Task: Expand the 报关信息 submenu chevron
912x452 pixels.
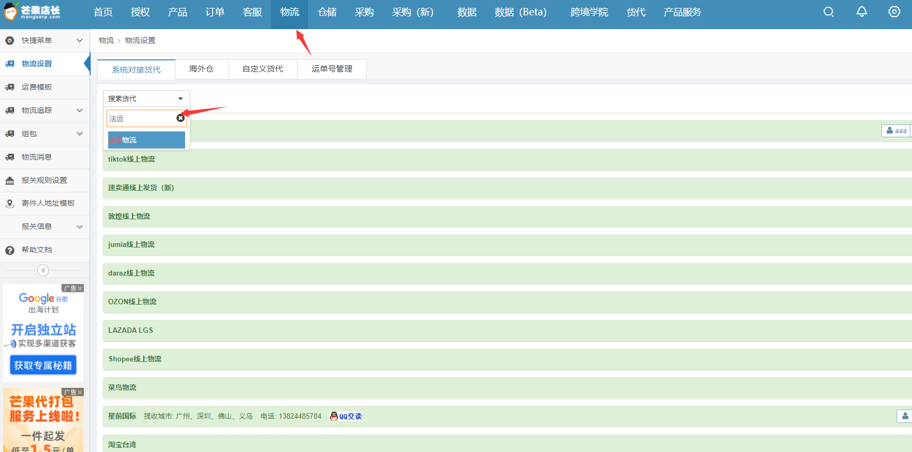Action: (x=80, y=227)
